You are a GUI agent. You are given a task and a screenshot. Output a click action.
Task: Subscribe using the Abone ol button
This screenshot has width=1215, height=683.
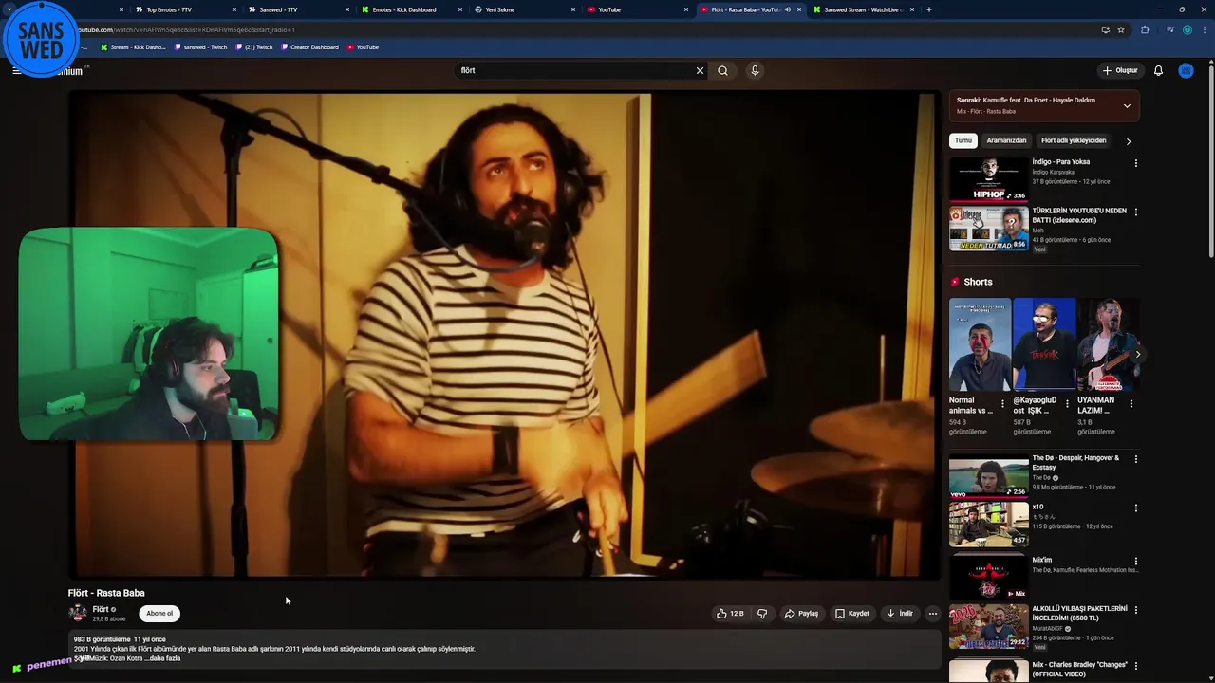[x=159, y=613]
